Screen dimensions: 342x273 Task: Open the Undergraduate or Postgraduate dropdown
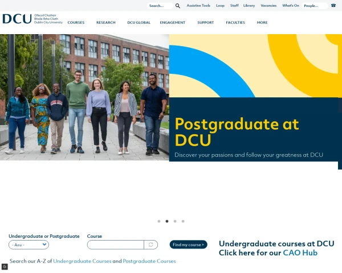coord(28,245)
